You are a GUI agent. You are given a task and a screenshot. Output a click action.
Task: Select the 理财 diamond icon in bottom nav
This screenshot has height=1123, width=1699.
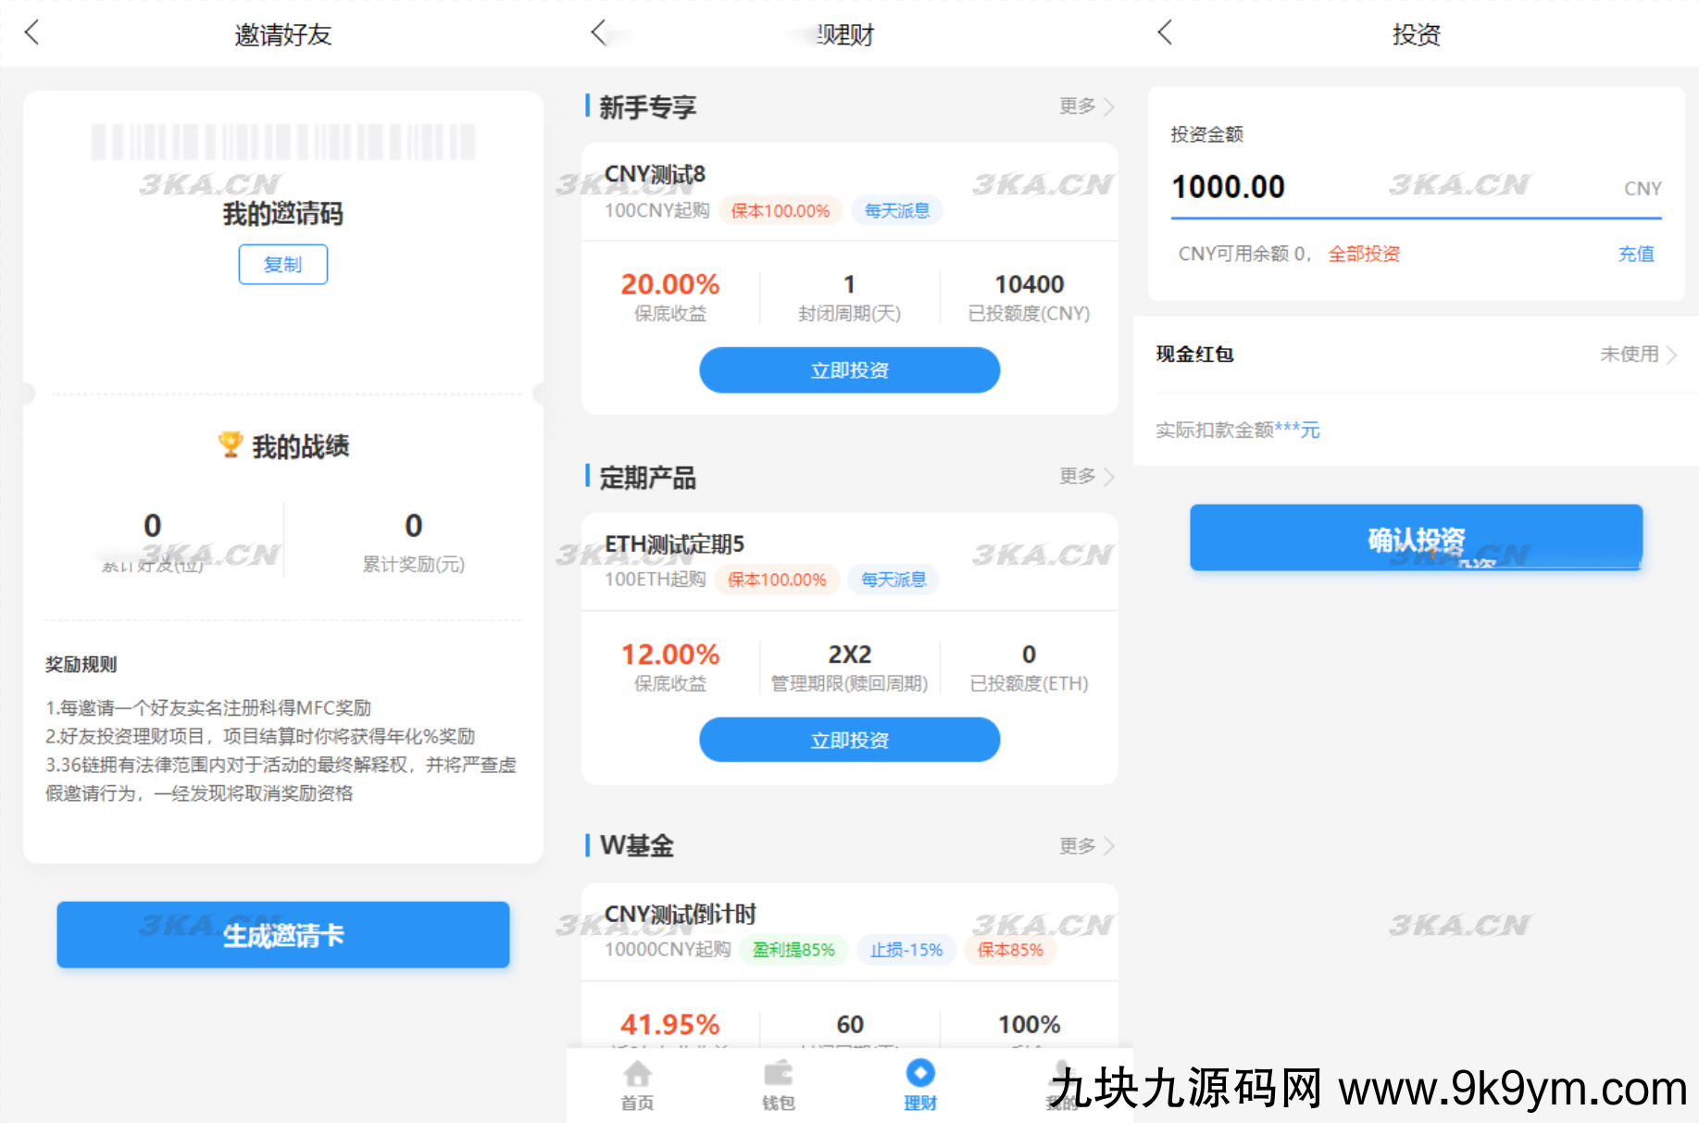[x=919, y=1074]
